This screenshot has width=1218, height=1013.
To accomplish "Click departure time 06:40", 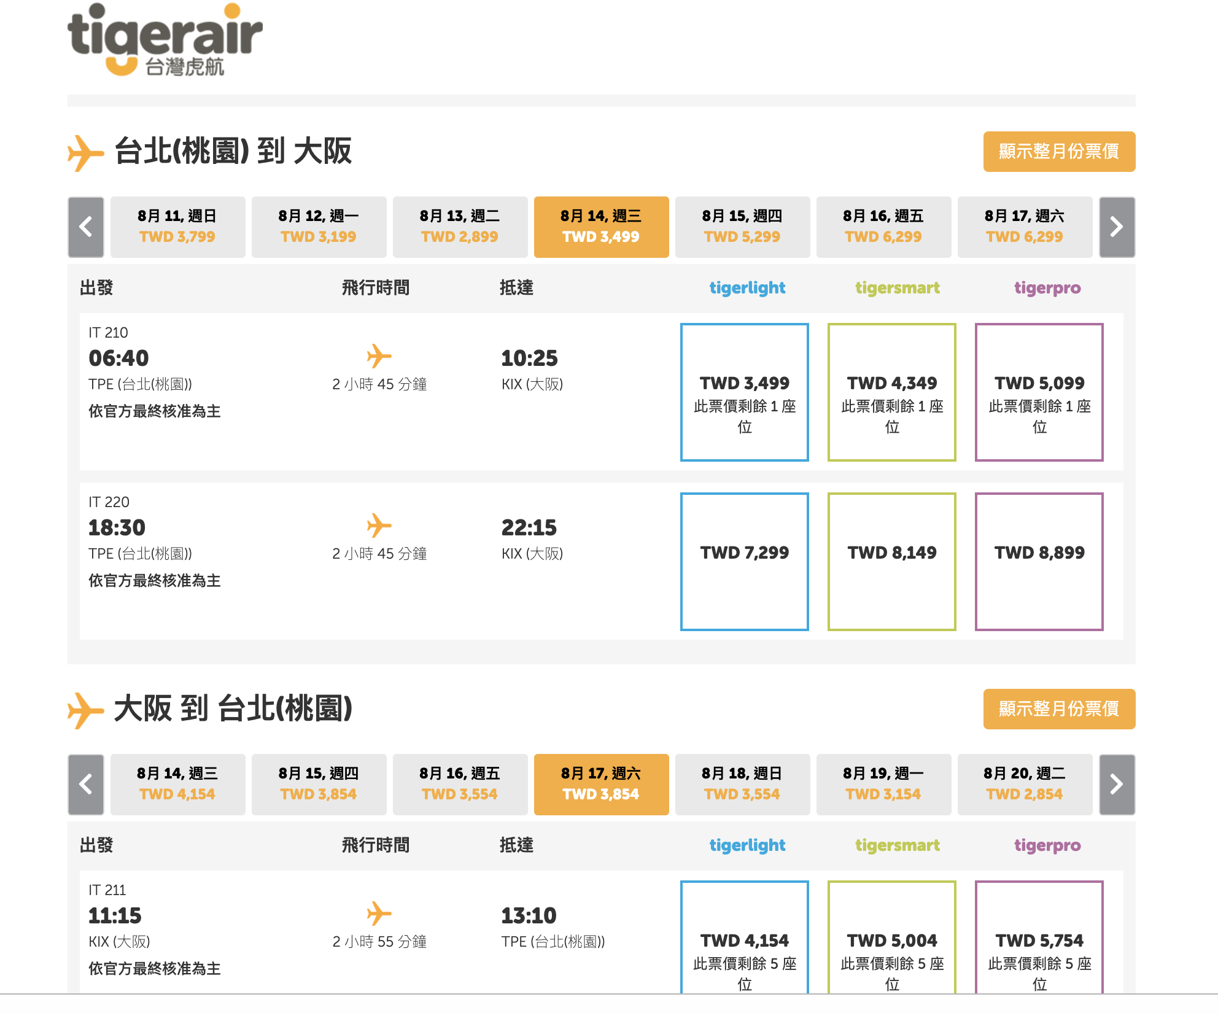I will coord(118,358).
